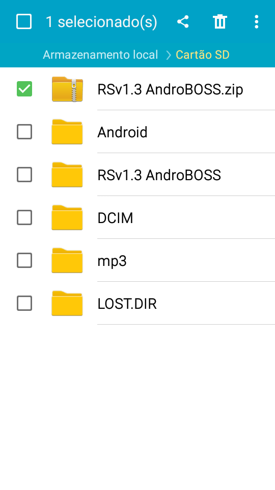Tick the LOST.DIR checkbox

(x=24, y=303)
